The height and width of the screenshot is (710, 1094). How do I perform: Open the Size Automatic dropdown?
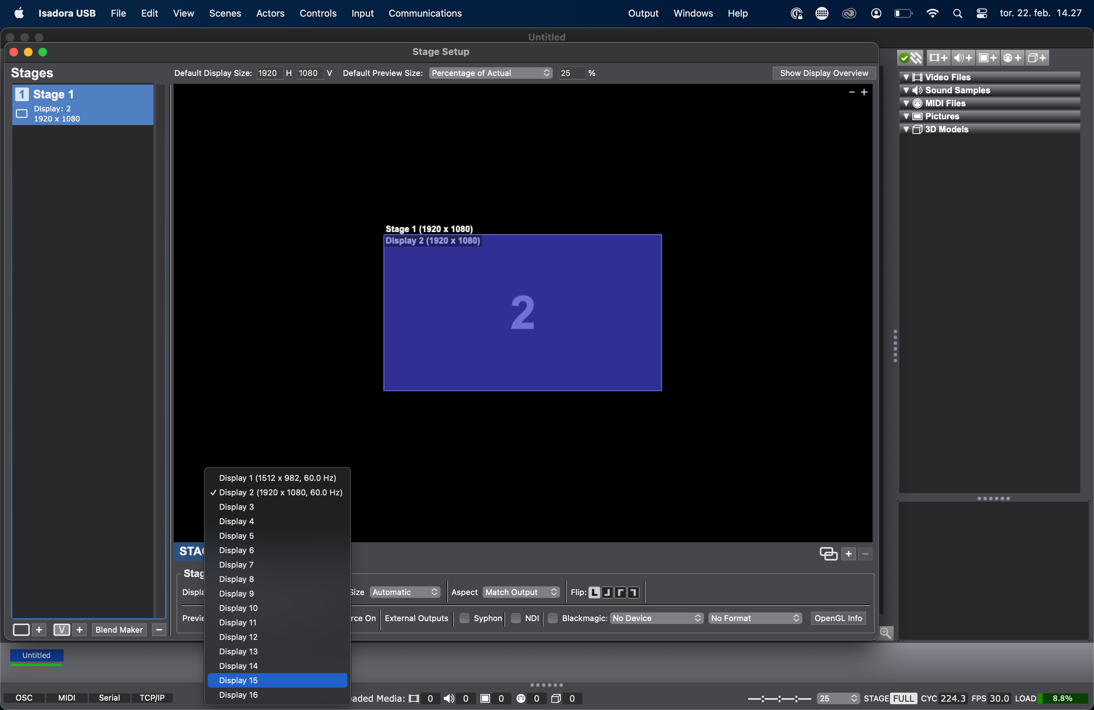tap(405, 593)
